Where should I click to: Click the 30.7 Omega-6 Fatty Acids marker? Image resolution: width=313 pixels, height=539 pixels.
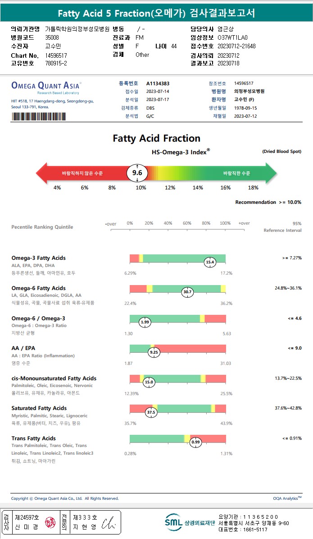click(x=187, y=292)
